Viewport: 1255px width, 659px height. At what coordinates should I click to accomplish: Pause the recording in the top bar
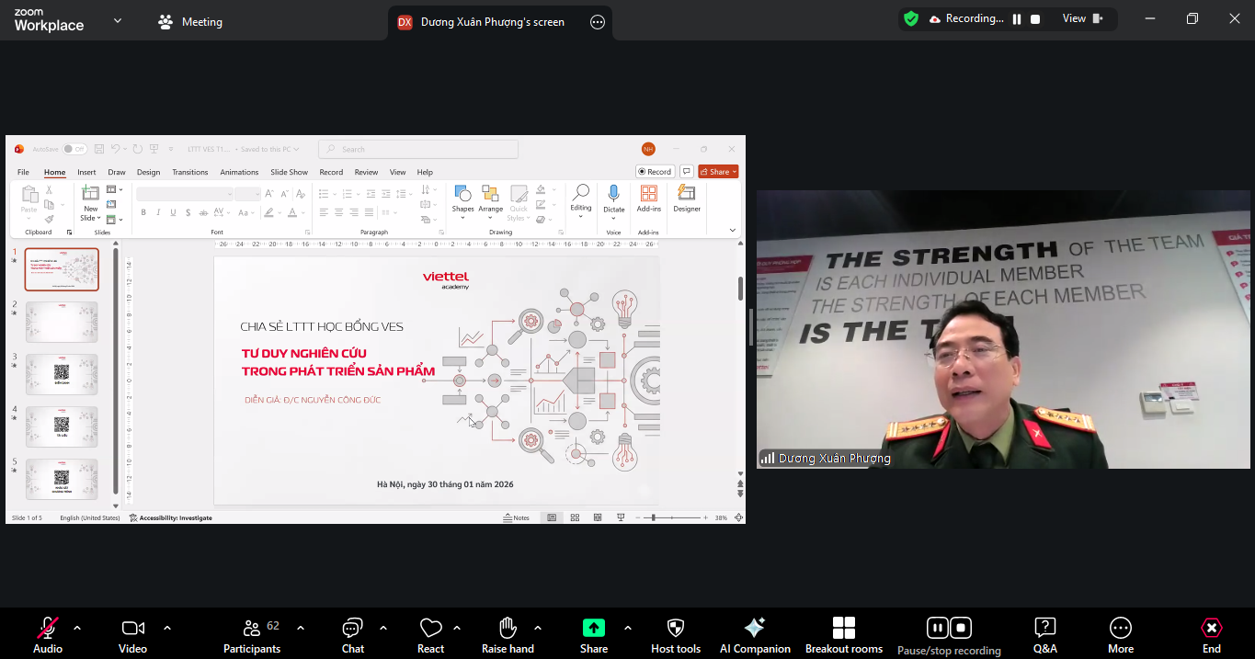point(1017,19)
